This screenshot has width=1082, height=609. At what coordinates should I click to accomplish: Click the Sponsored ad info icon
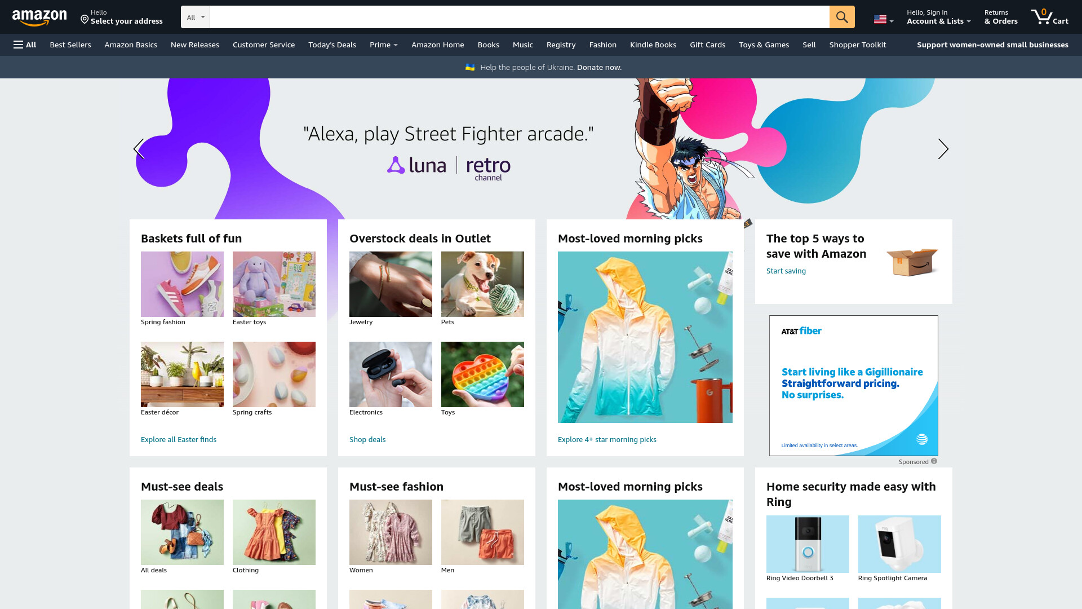[934, 461]
